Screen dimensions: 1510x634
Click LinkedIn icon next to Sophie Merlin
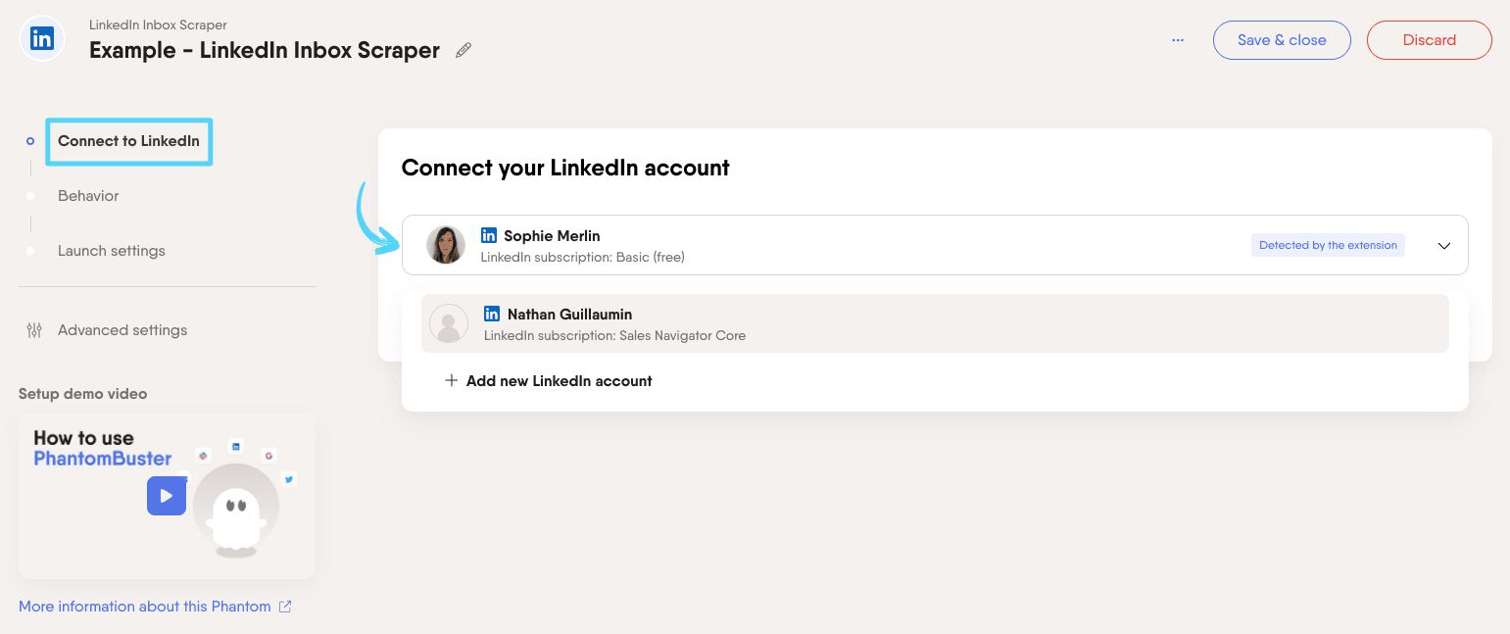pos(489,235)
